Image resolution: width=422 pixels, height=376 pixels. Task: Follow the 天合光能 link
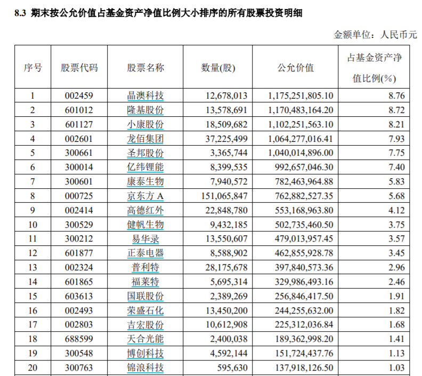click(x=145, y=339)
